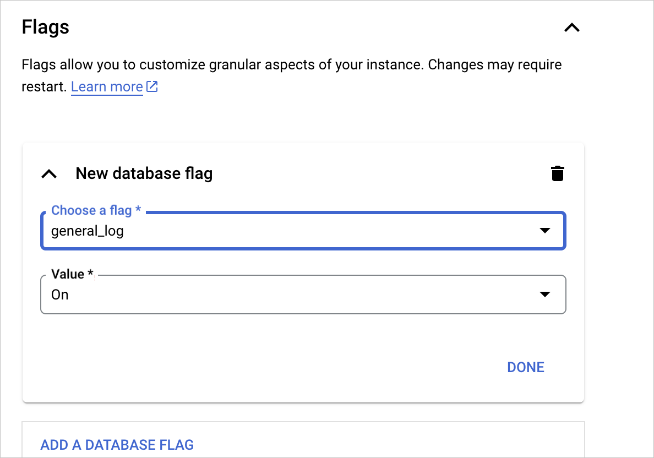Click ADD A DATABASE FLAG
The image size is (654, 458).
point(117,445)
